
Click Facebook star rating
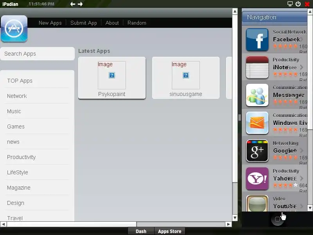285,46
